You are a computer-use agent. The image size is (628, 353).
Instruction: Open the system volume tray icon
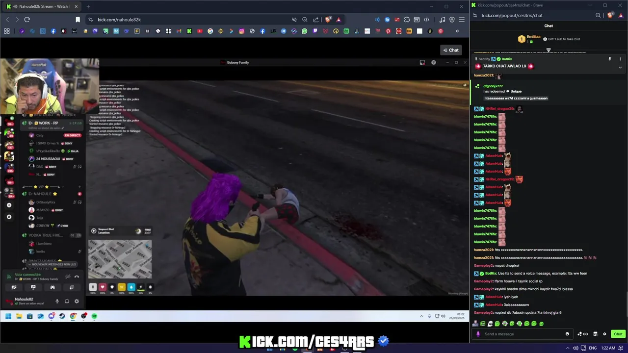576,348
